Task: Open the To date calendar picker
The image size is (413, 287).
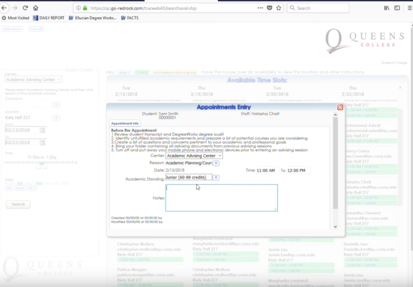Action: [43, 142]
